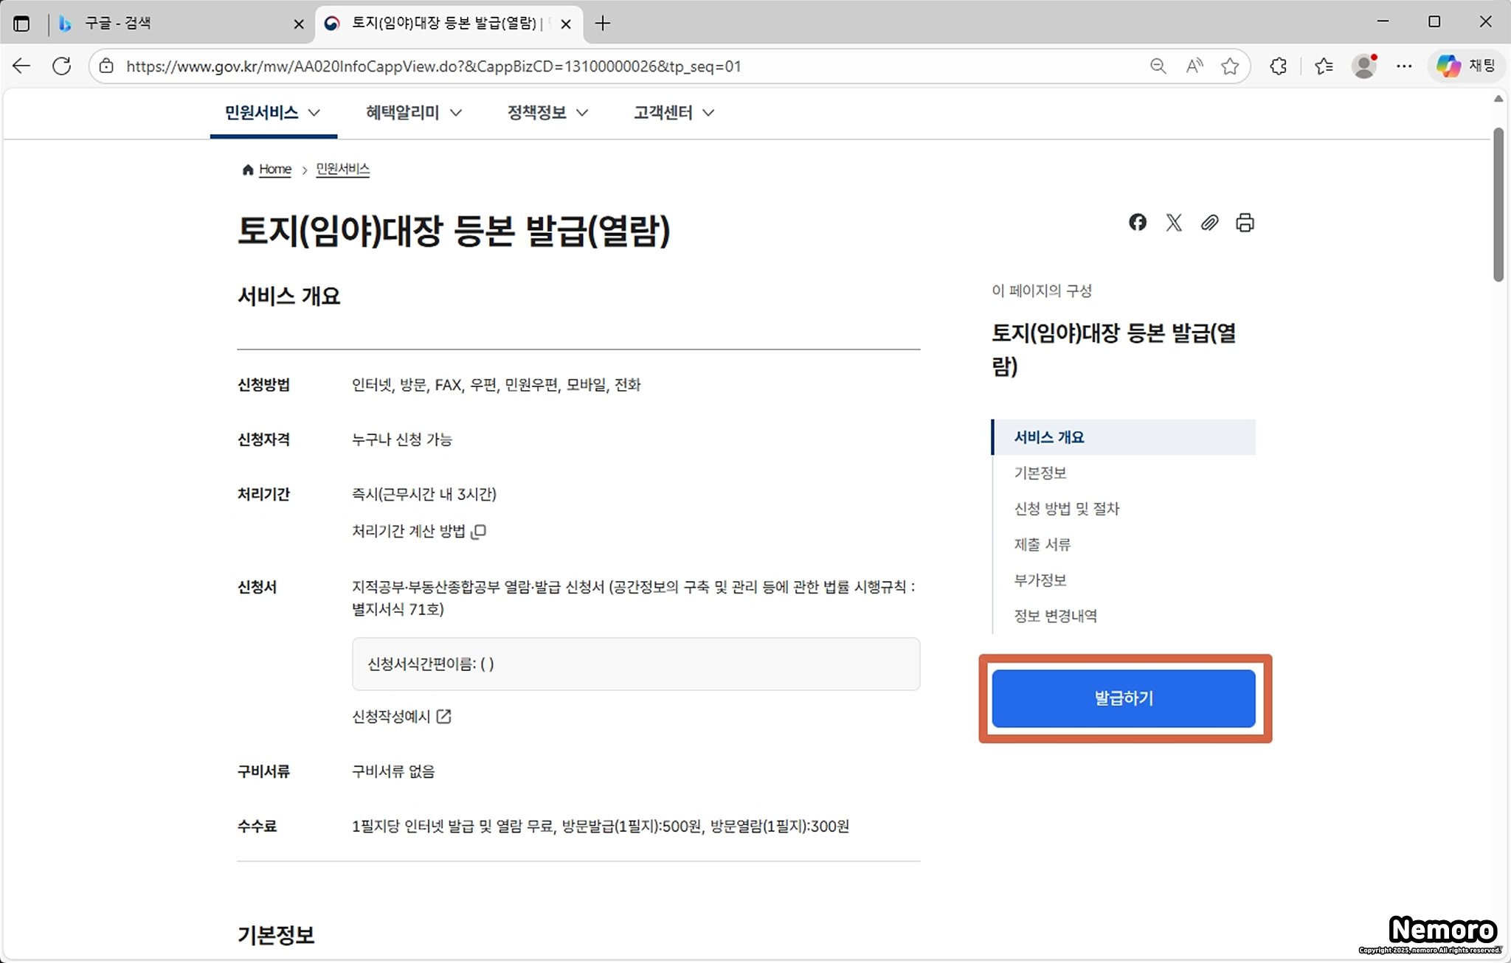Share page via X icon
This screenshot has width=1511, height=963.
click(1173, 222)
